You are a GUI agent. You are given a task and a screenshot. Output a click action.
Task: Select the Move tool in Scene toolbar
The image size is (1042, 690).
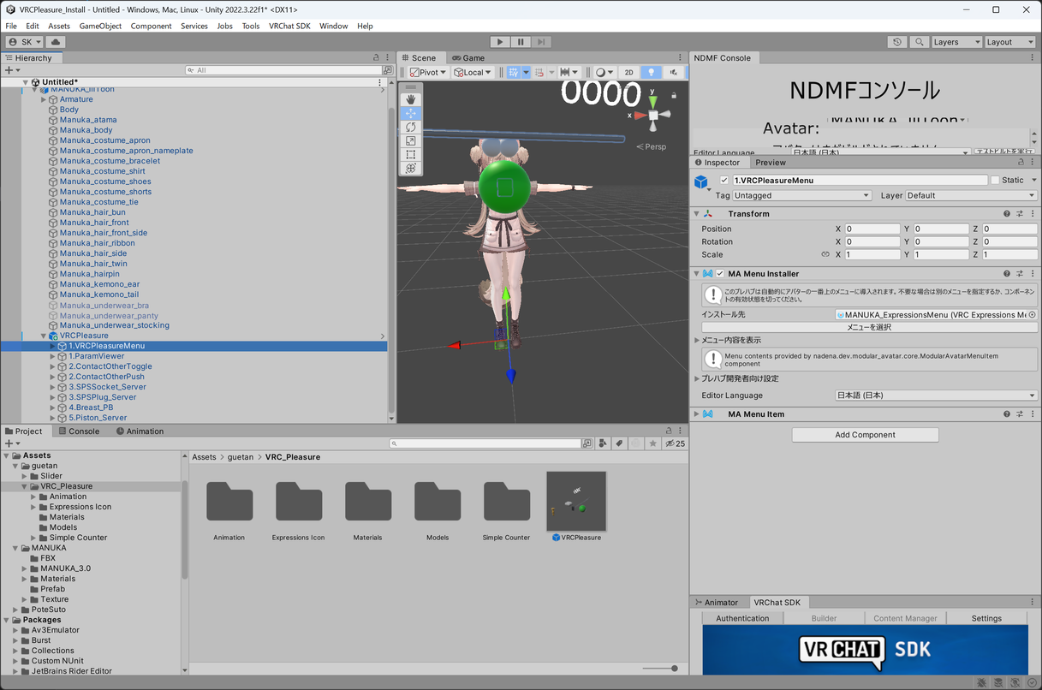(x=411, y=113)
